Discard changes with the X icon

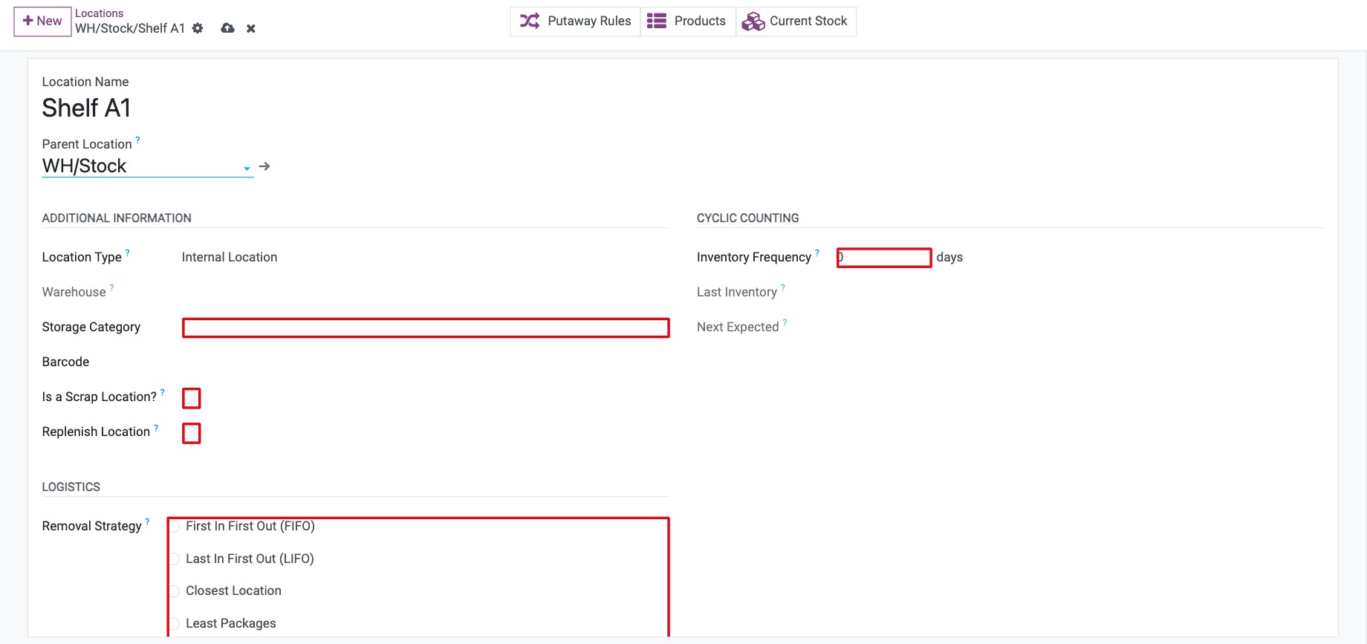[251, 28]
